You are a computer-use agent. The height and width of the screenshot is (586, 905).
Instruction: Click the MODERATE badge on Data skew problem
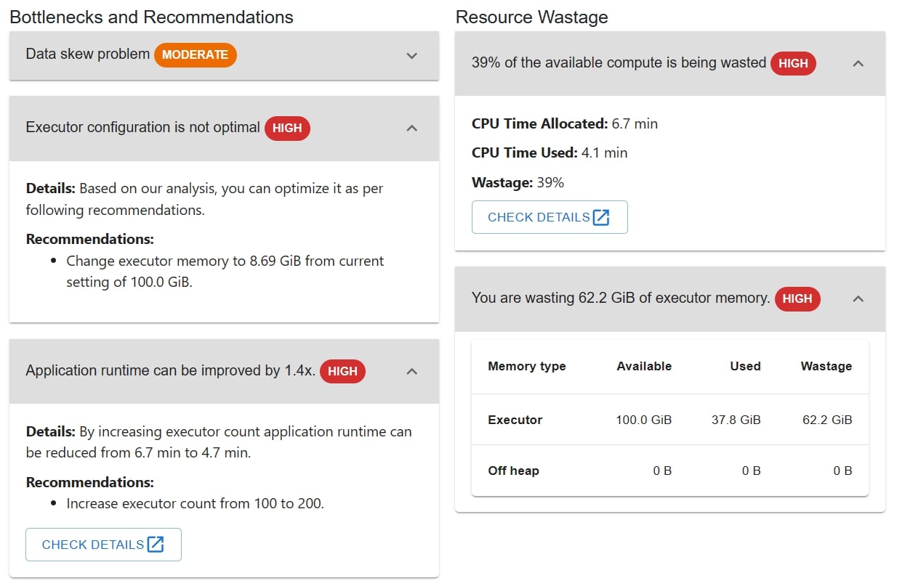pos(196,55)
